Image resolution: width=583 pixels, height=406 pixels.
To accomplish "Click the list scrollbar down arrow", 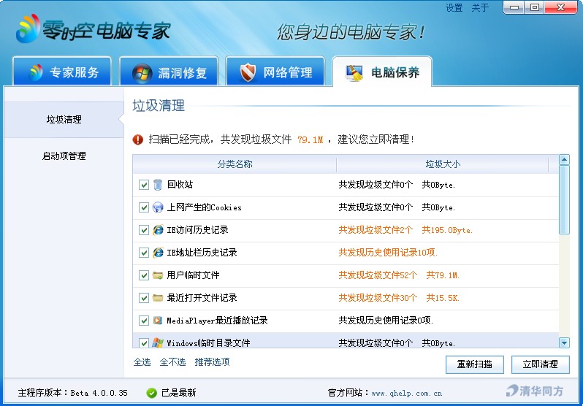I will point(564,342).
